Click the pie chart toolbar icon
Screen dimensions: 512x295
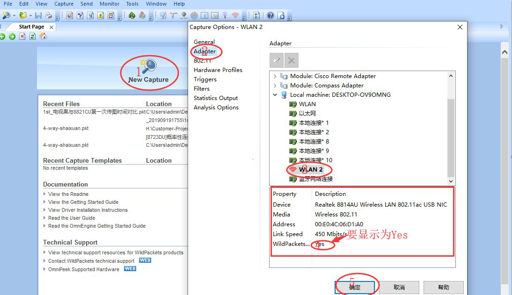point(194,15)
